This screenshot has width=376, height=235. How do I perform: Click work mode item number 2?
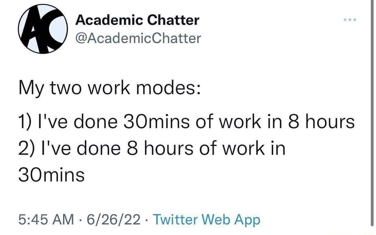(x=152, y=148)
